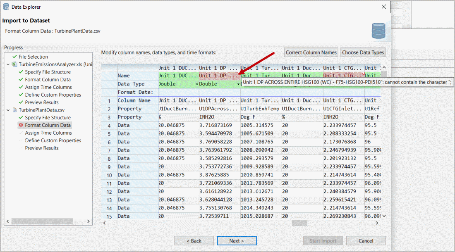Click the vertical scrollbar down arrow in table
Image resolution: width=455 pixels, height=252 pixels.
tap(384, 216)
